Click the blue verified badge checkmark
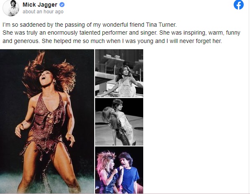 pos(62,5)
